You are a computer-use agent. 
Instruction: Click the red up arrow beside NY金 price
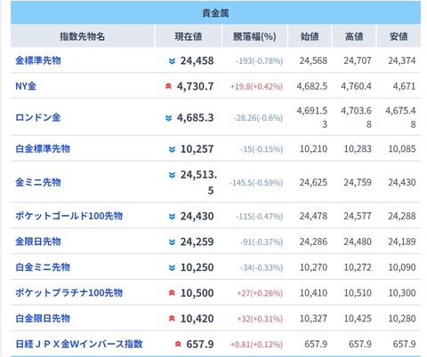coord(168,86)
